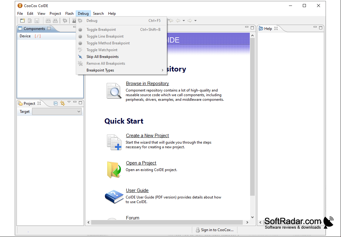The image size is (341, 237).
Task: Click welcome page horizontal scrollbar left arrow
Action: pyautogui.click(x=88, y=223)
